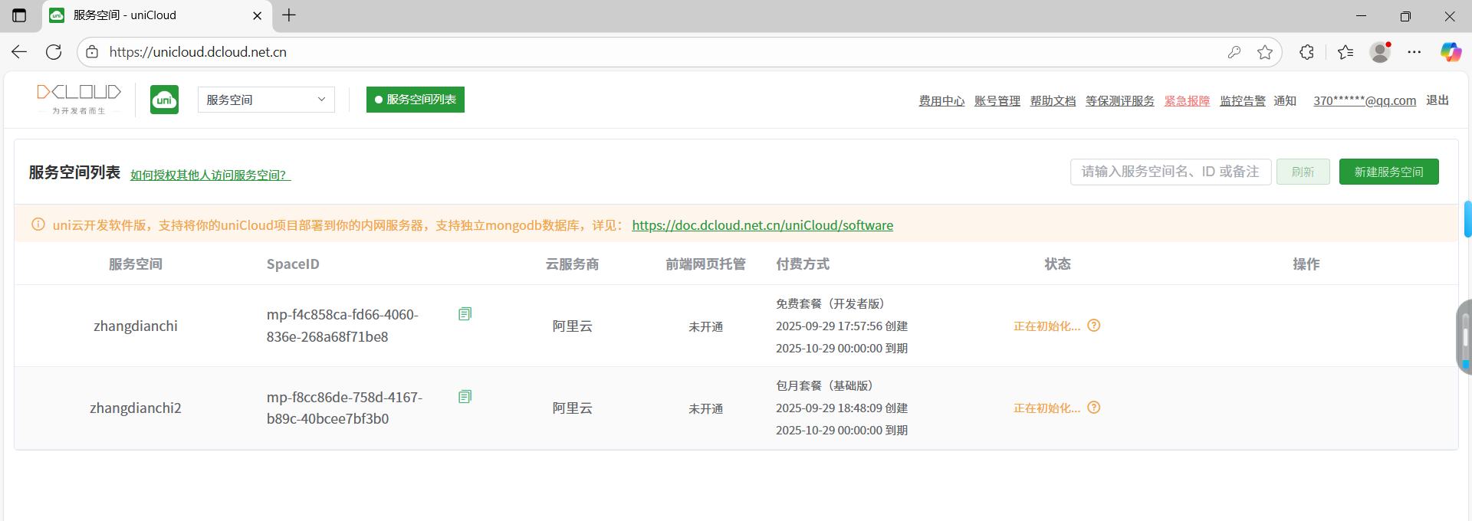The image size is (1472, 521).
Task: Click help icon beside zhangdianchi2 initializing status
Action: click(x=1094, y=408)
